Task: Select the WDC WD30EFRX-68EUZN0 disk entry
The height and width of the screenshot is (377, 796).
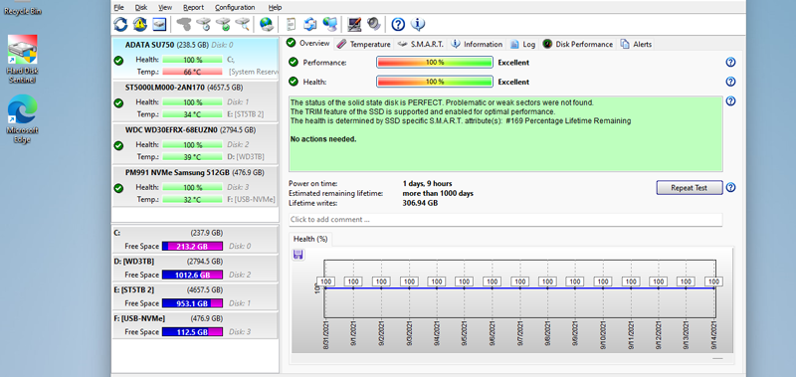Action: [x=195, y=143]
